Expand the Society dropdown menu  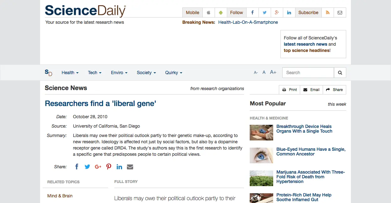pos(146,73)
